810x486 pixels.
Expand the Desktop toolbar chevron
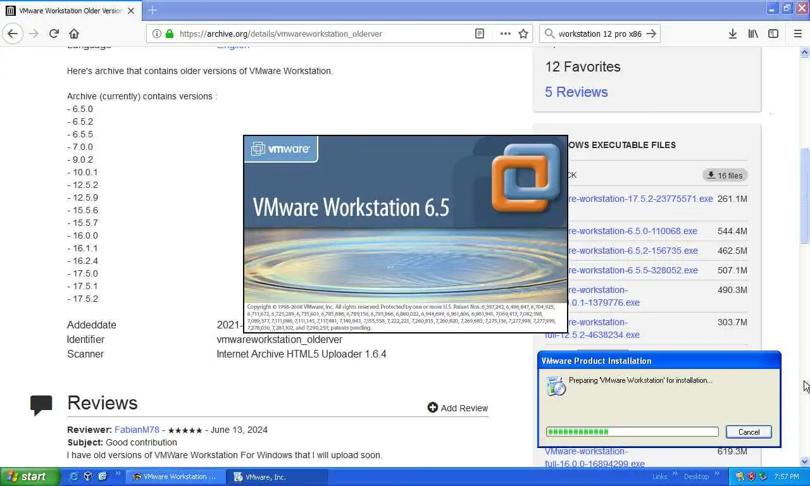tap(716, 474)
